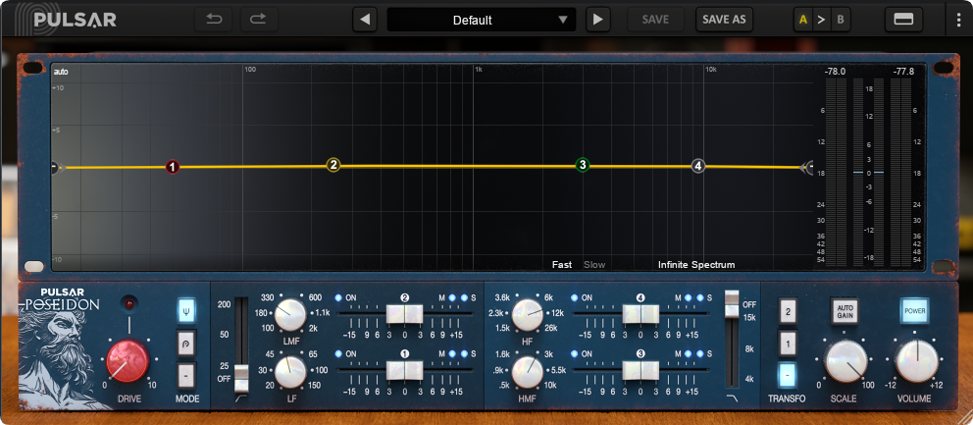Click the auto label on the graph
Viewport: 973px width, 425px height.
60,72
